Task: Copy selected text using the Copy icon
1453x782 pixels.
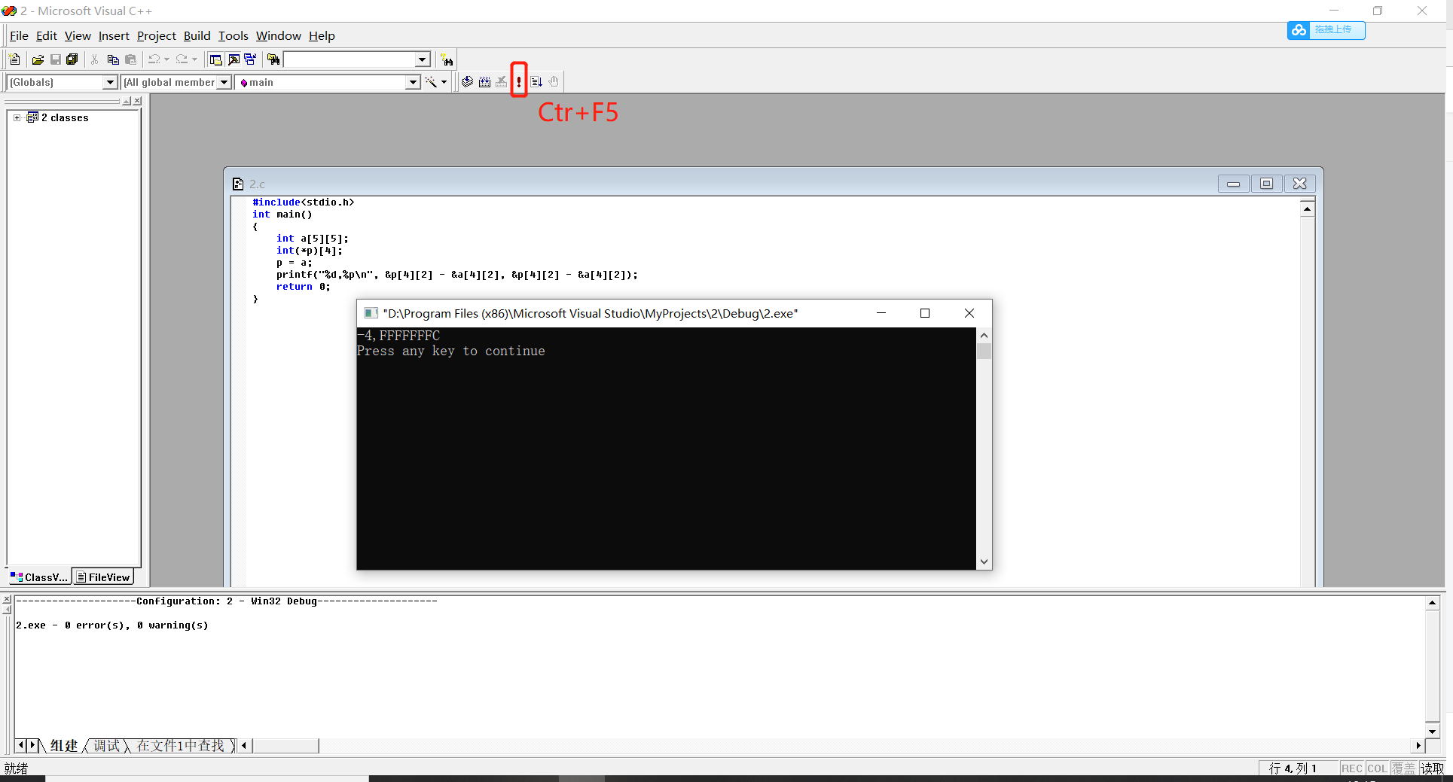Action: [x=113, y=59]
